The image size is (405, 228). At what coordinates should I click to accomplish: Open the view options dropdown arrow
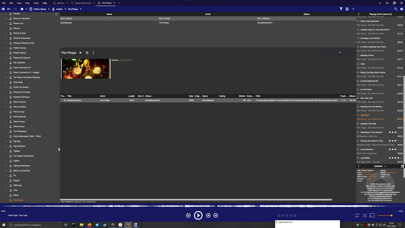[x=353, y=9]
